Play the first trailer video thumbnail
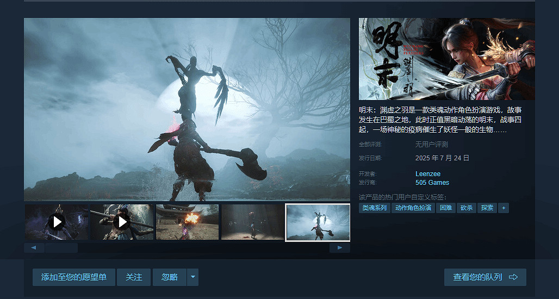Image resolution: width=559 pixels, height=299 pixels. (57, 222)
